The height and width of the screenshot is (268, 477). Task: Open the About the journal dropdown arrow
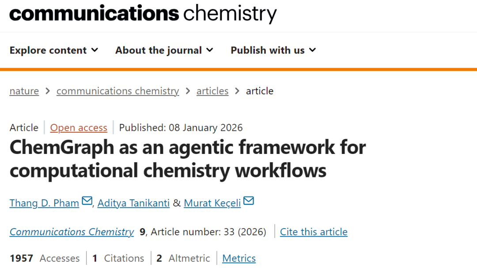point(209,50)
